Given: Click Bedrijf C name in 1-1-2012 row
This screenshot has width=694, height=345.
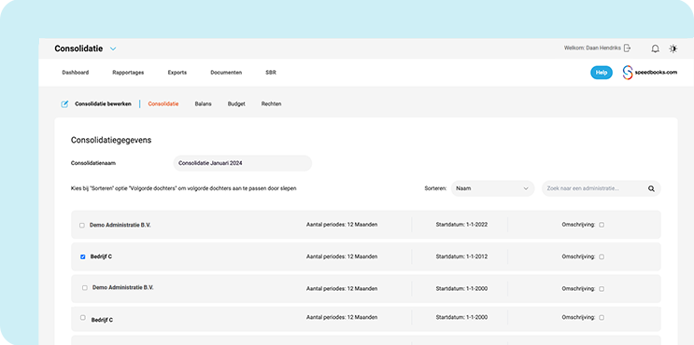Looking at the screenshot, I should [x=101, y=256].
